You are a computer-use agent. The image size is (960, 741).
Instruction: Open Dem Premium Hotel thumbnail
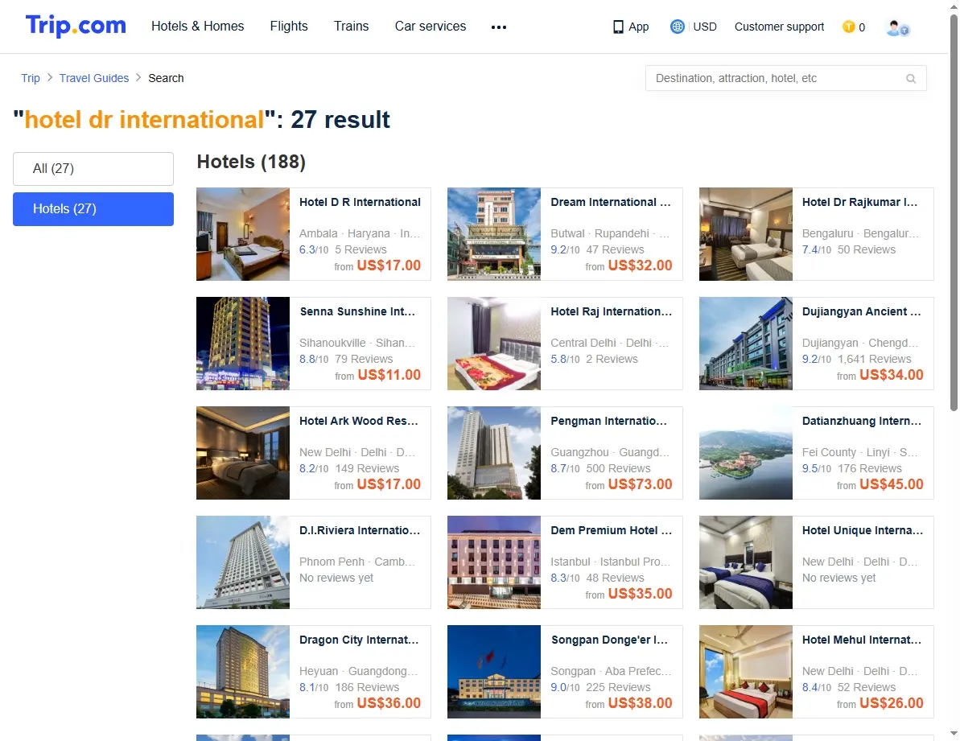point(494,563)
